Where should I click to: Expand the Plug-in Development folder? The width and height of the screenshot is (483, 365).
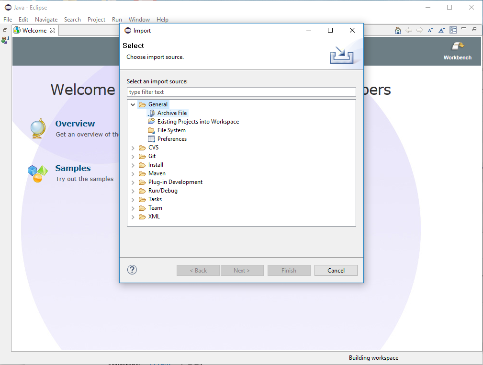click(x=133, y=182)
